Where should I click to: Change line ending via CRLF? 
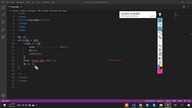click(x=174, y=101)
